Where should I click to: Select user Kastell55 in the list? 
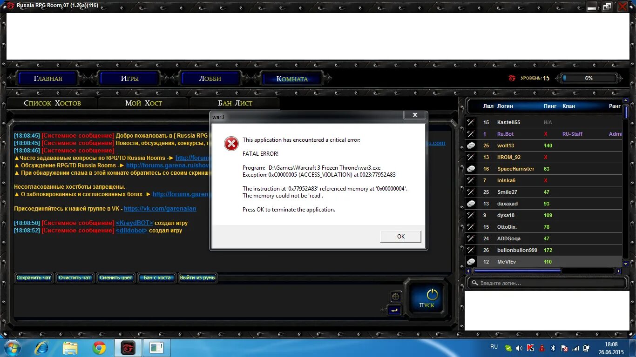(543, 122)
